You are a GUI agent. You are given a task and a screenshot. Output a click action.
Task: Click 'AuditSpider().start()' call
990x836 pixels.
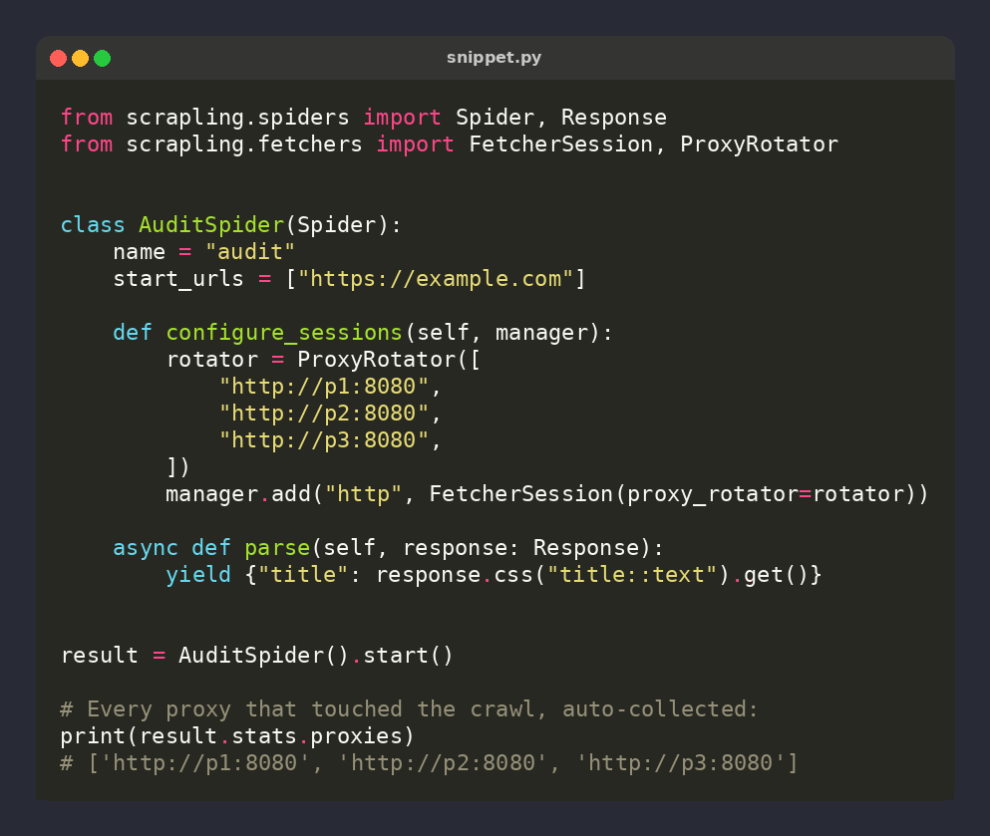coord(316,657)
